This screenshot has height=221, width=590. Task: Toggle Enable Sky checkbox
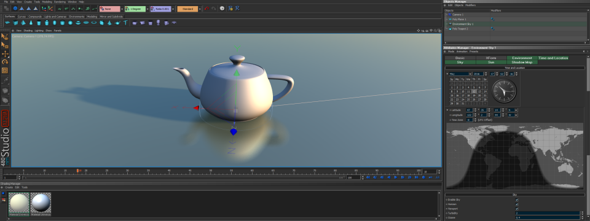(517, 200)
